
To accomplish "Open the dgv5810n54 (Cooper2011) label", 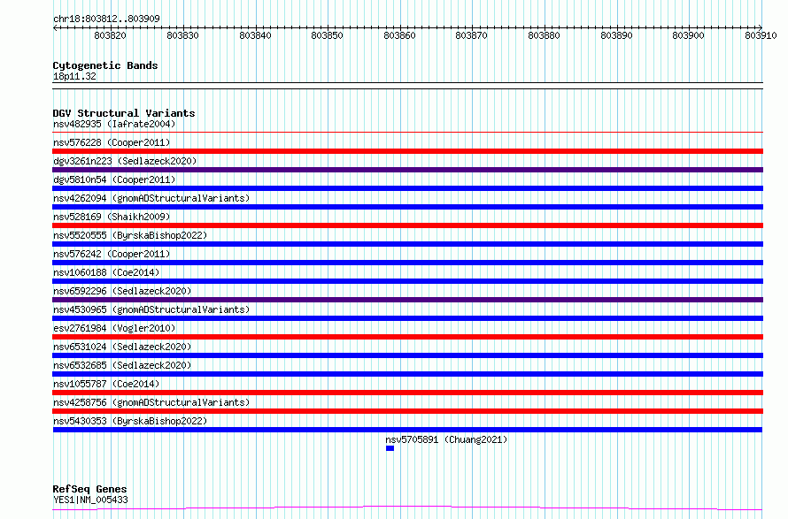I will 114,179.
